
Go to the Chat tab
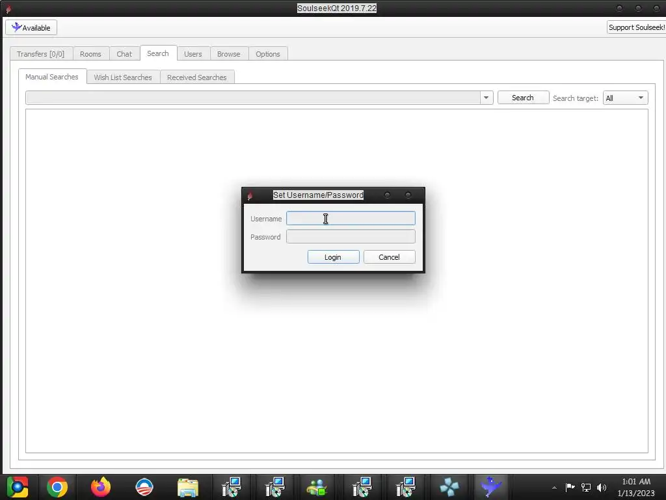point(124,54)
